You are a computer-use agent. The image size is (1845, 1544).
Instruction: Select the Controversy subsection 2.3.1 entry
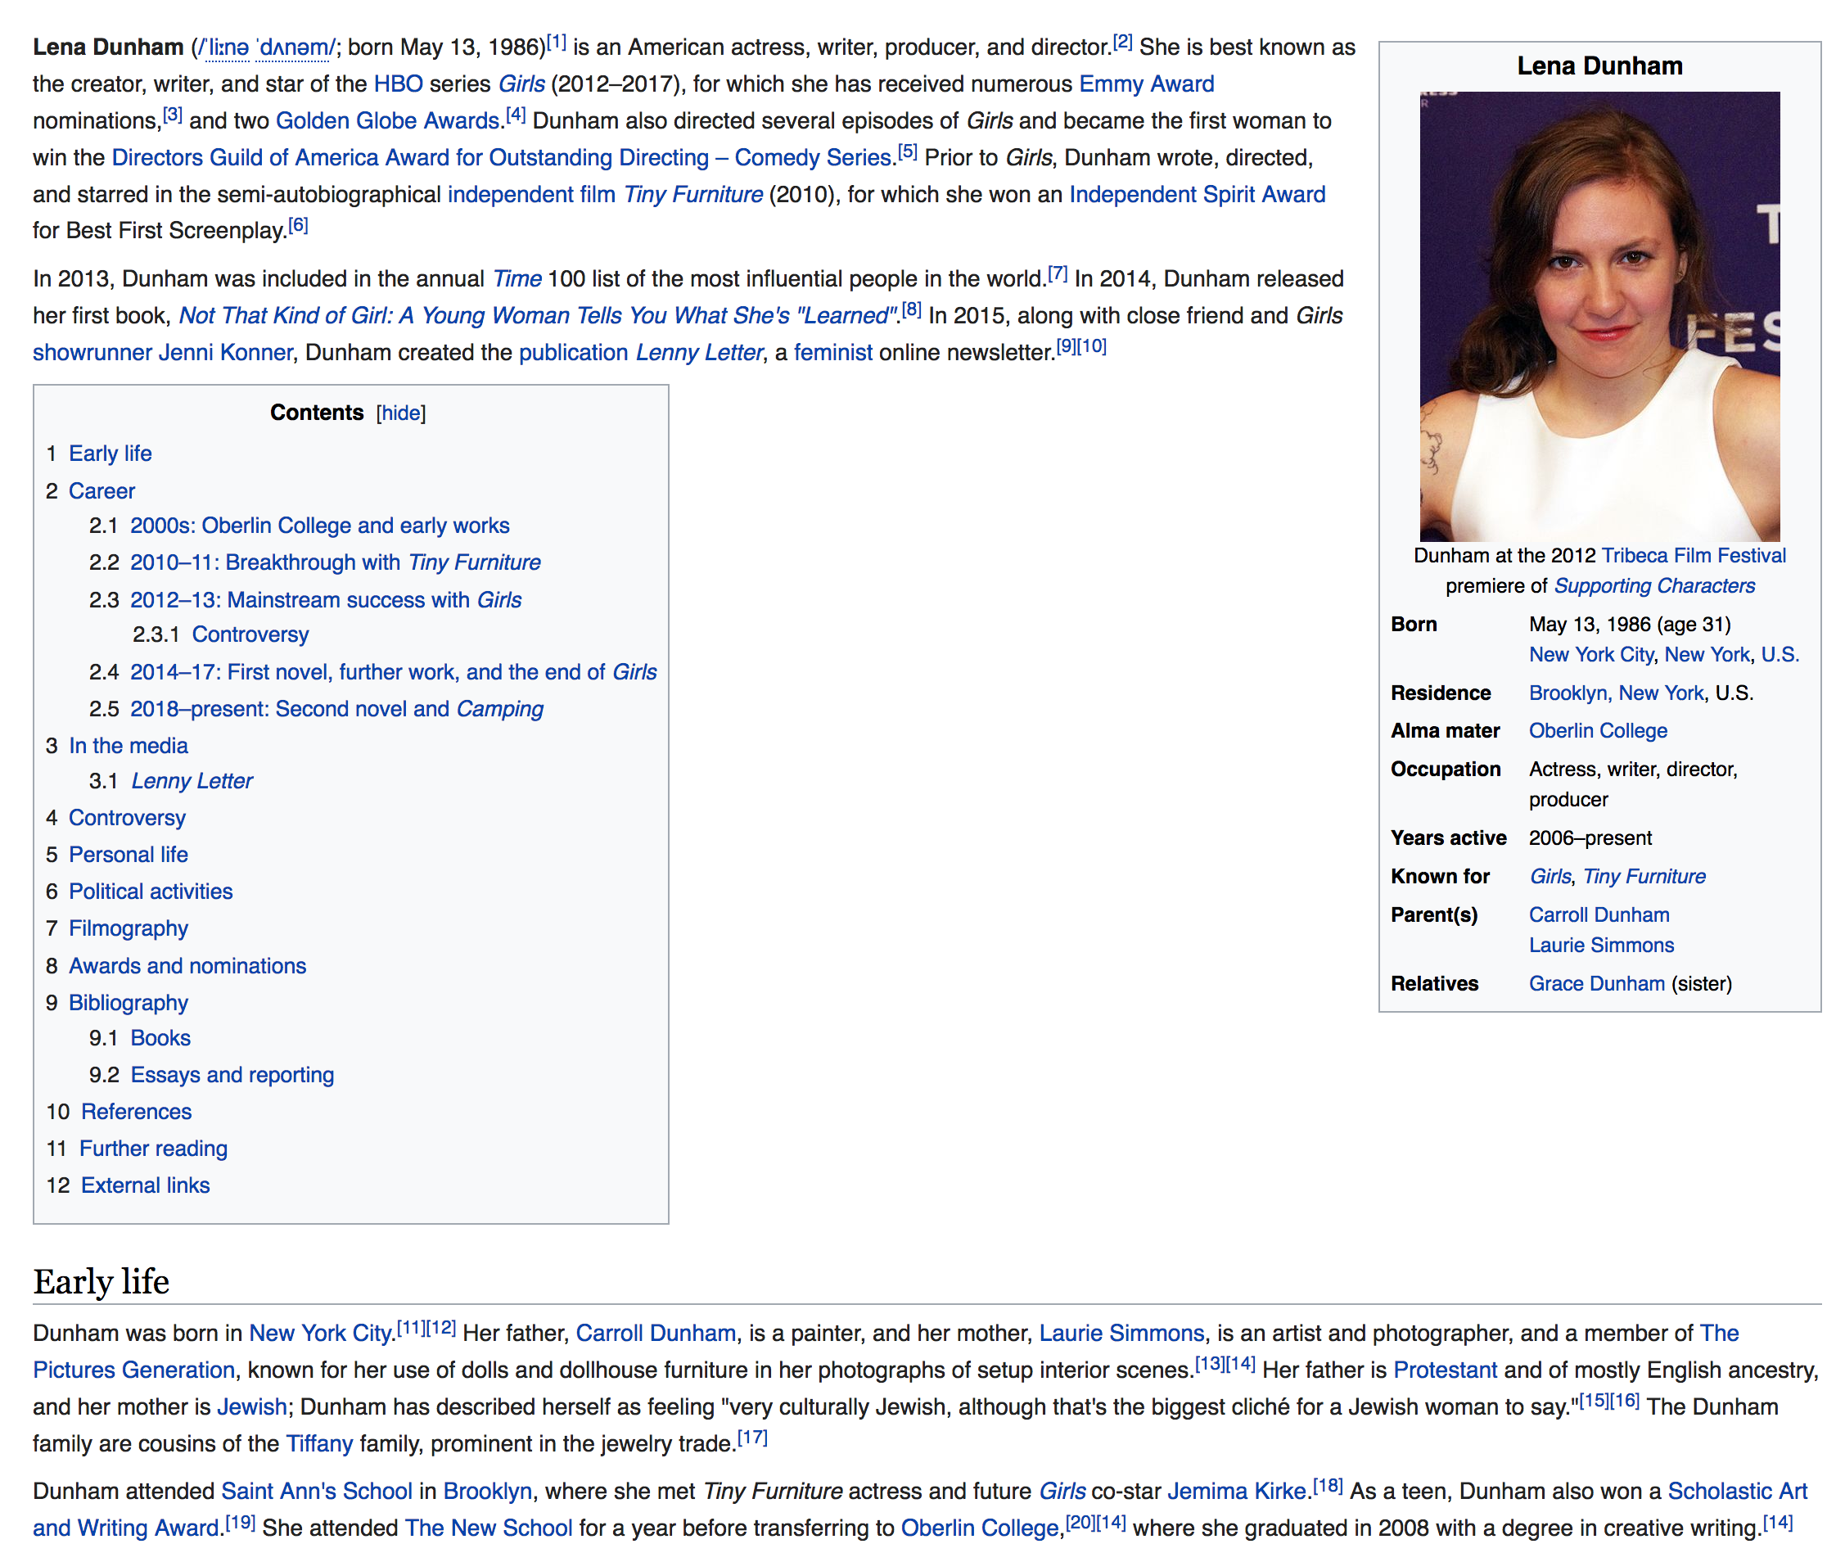click(x=250, y=634)
